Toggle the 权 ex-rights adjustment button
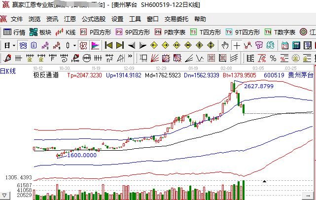Image resolution: width=316 pixels, height=200 pixels. tap(83, 45)
